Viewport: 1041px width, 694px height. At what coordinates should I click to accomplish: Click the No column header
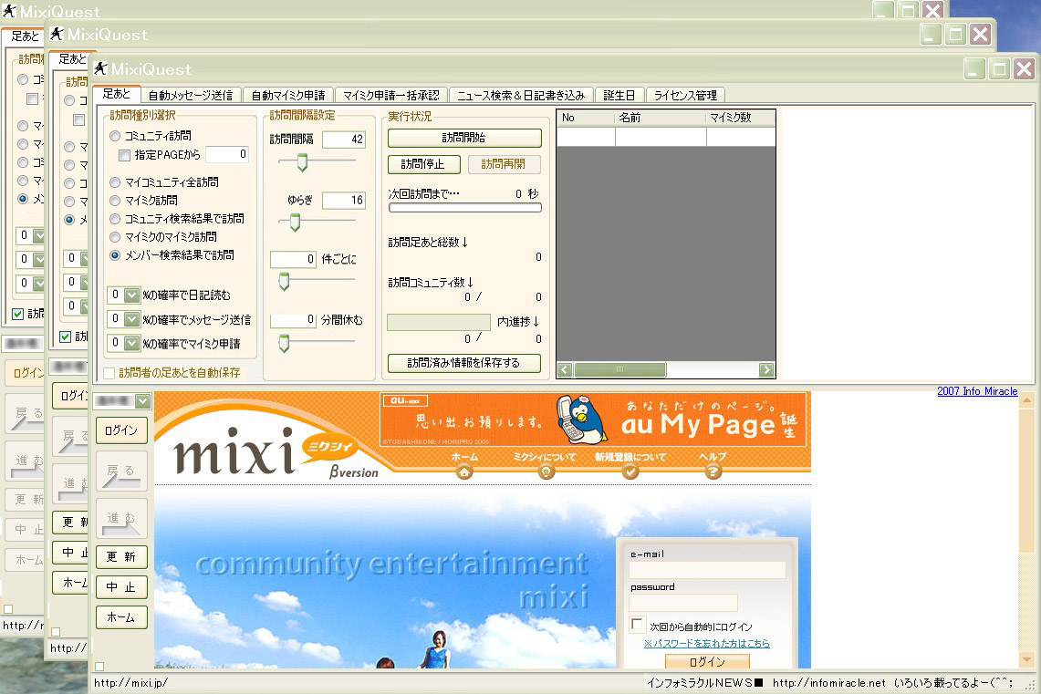[586, 118]
